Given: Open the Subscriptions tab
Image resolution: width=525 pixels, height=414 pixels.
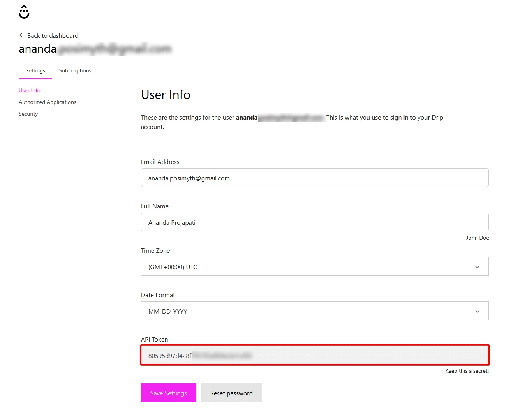Looking at the screenshot, I should click(x=75, y=70).
